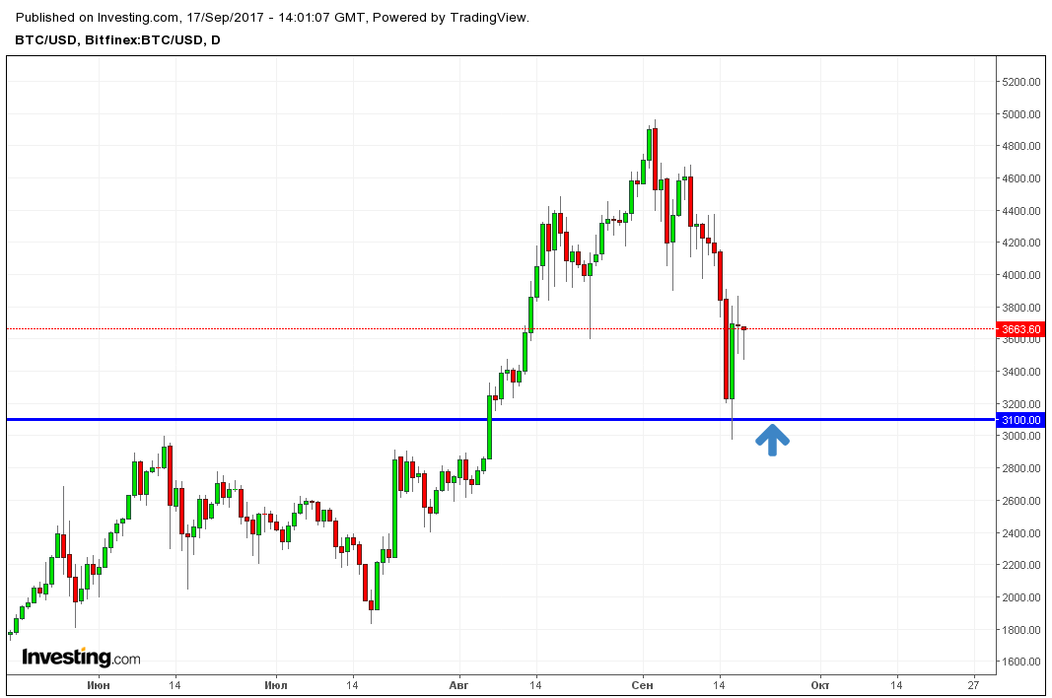
Task: Click the 1800.00 price axis label
Action: 1021,630
